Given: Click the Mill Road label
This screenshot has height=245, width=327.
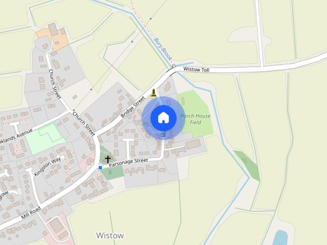Looking at the screenshot, I should (x=31, y=213).
